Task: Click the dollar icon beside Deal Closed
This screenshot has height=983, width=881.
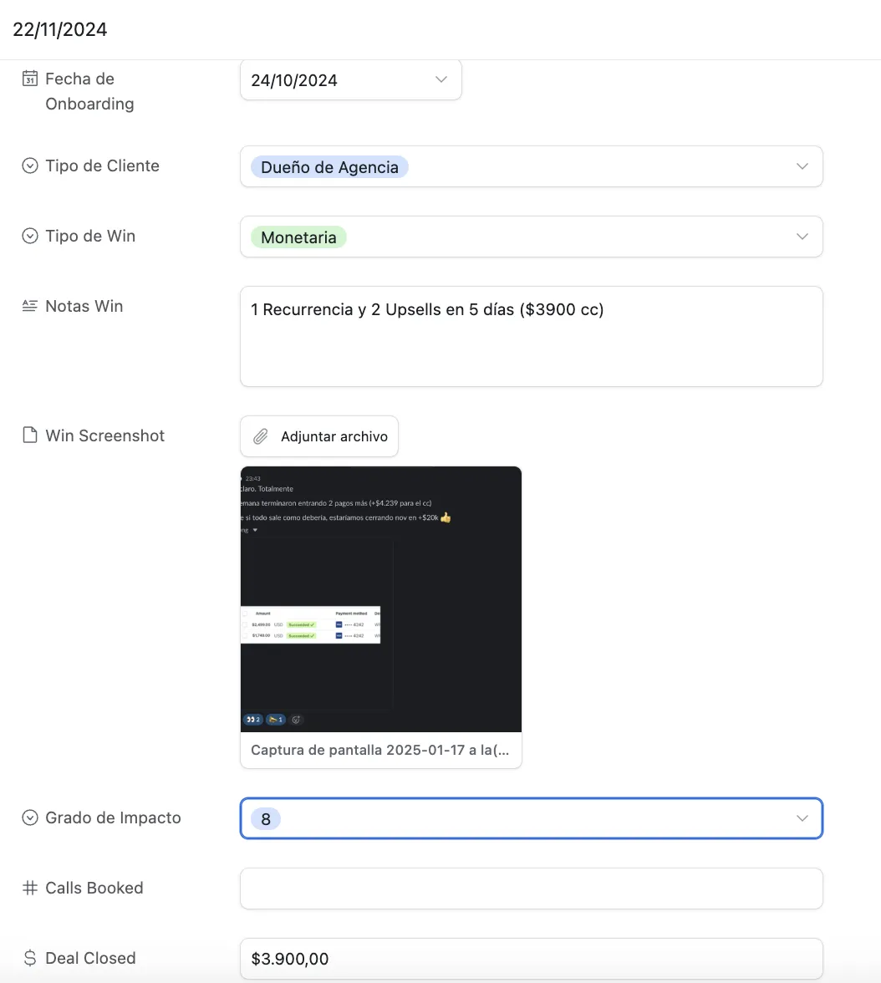Action: coord(30,958)
